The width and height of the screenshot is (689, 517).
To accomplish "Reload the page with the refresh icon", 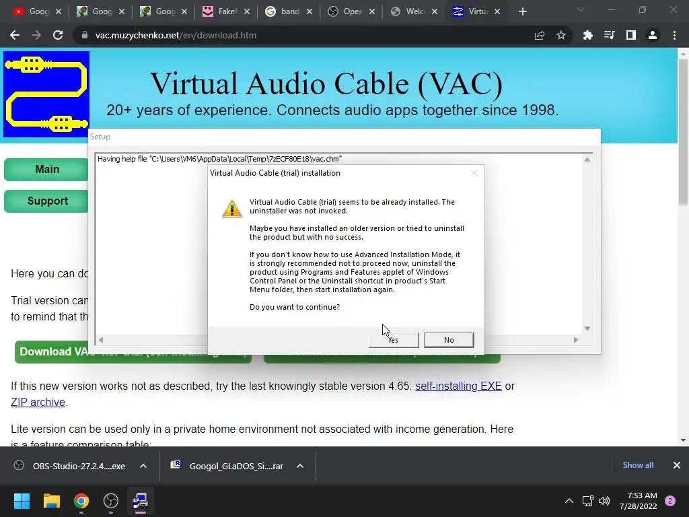I will pos(58,35).
